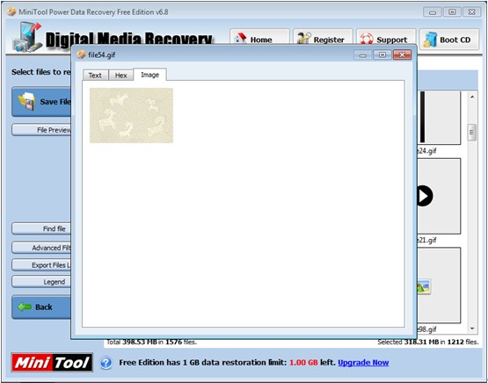Image resolution: width=488 pixels, height=383 pixels.
Task: Click the blue question mark help icon
Action: (x=106, y=363)
